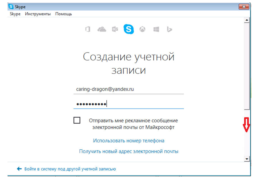The height and width of the screenshot is (177, 254).
Task: Click the Создание учетной записи heading
Action: pyautogui.click(x=129, y=63)
